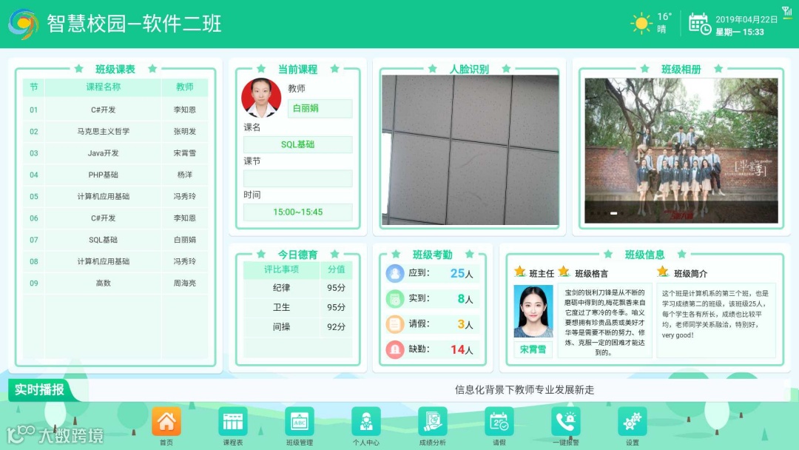
Task: Click the calendar clock icon
Action: 700,24
